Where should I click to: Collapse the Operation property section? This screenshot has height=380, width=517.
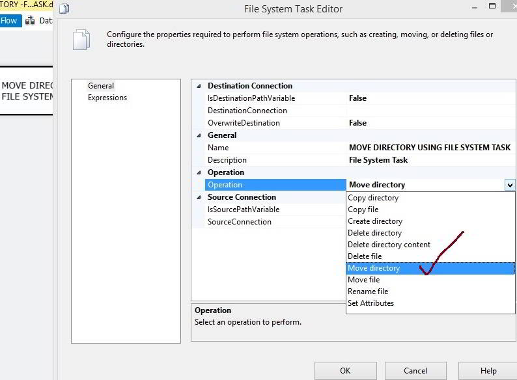tap(199, 172)
